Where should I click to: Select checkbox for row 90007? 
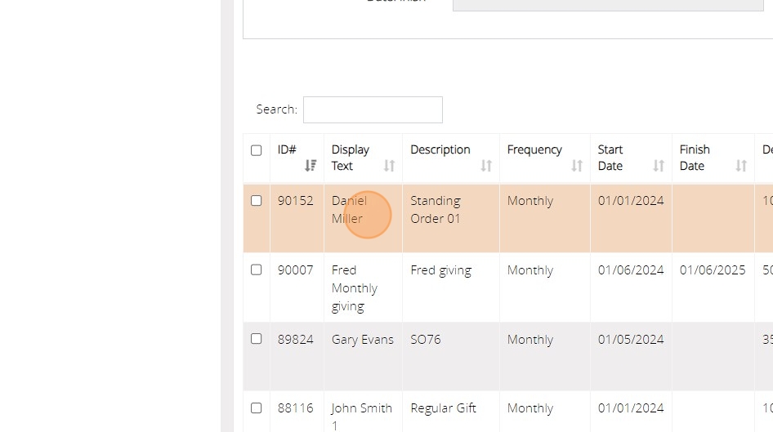coord(257,269)
